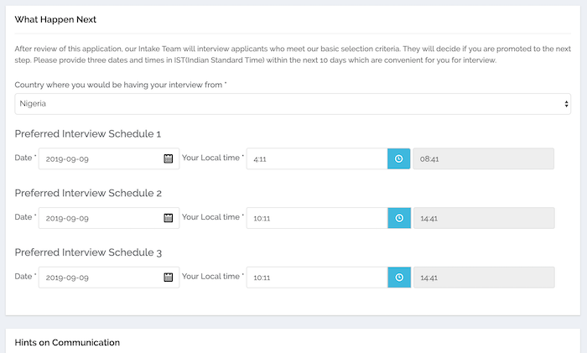The image size is (587, 353).
Task: Select Schedule 1 date field 2019-09-09
Action: click(x=109, y=158)
